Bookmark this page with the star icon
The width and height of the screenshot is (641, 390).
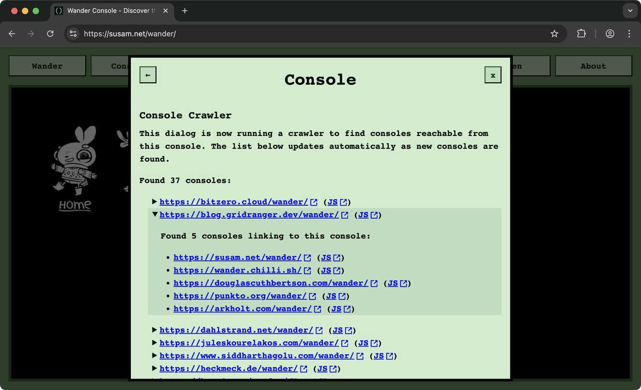(x=554, y=34)
